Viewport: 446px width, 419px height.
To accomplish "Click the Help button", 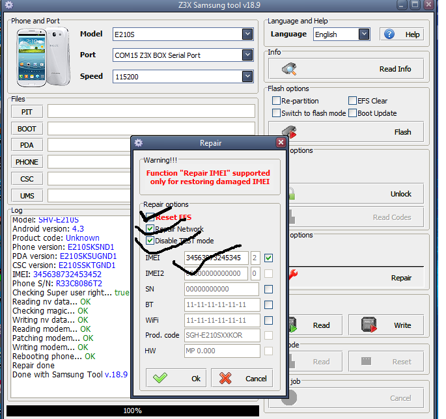I will click(x=402, y=34).
